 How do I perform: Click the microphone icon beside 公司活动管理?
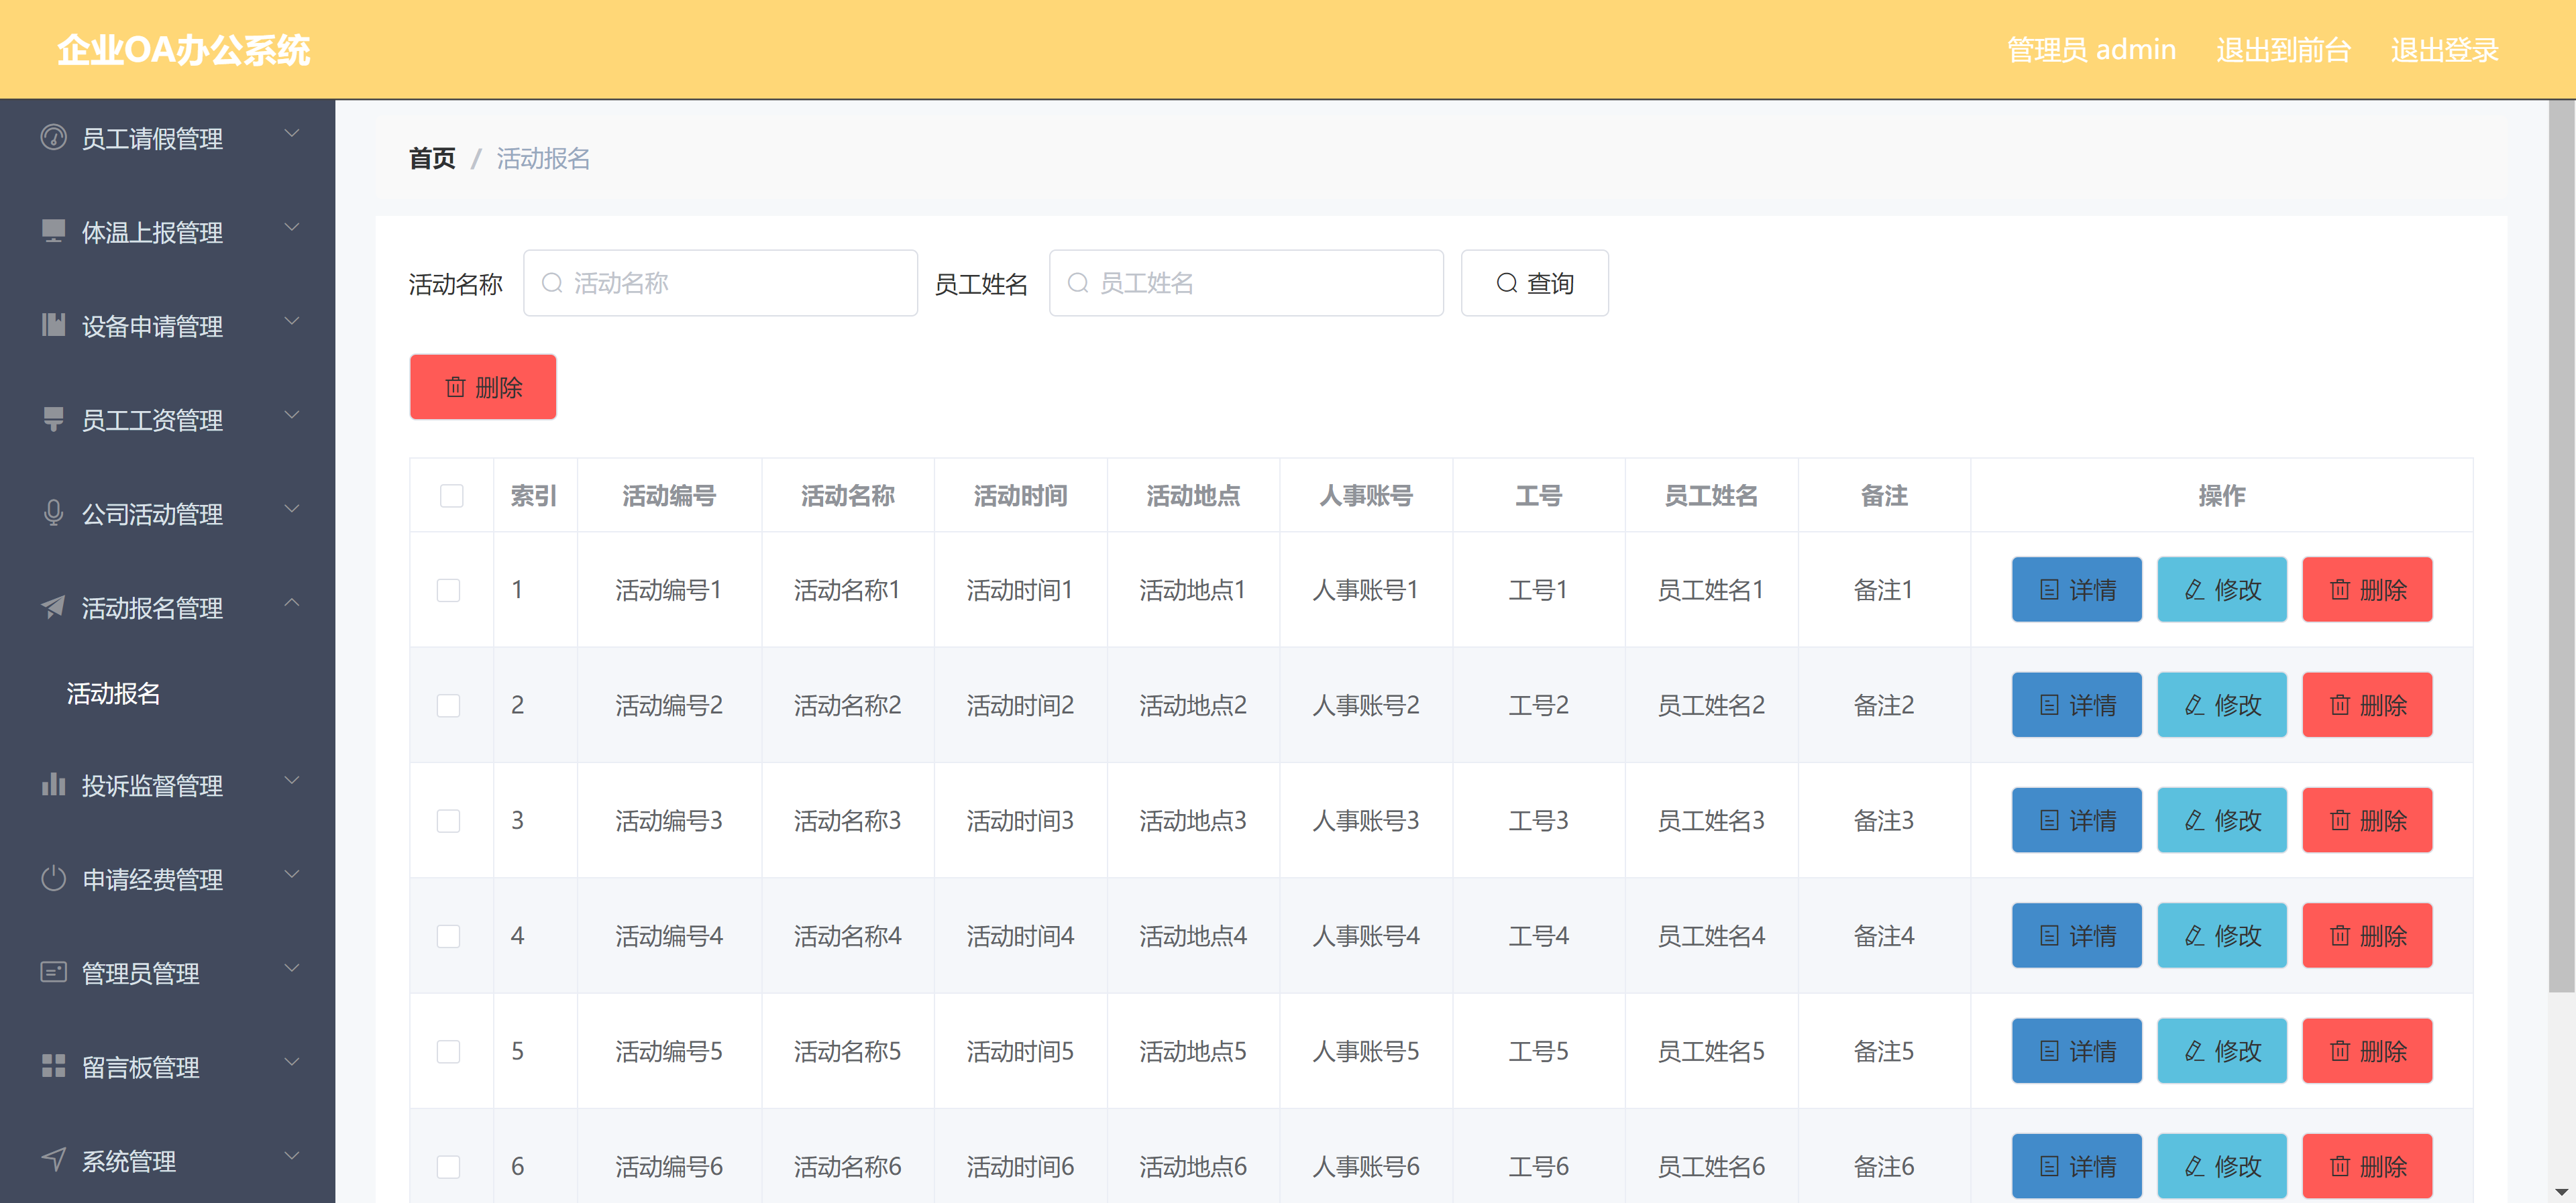(53, 513)
